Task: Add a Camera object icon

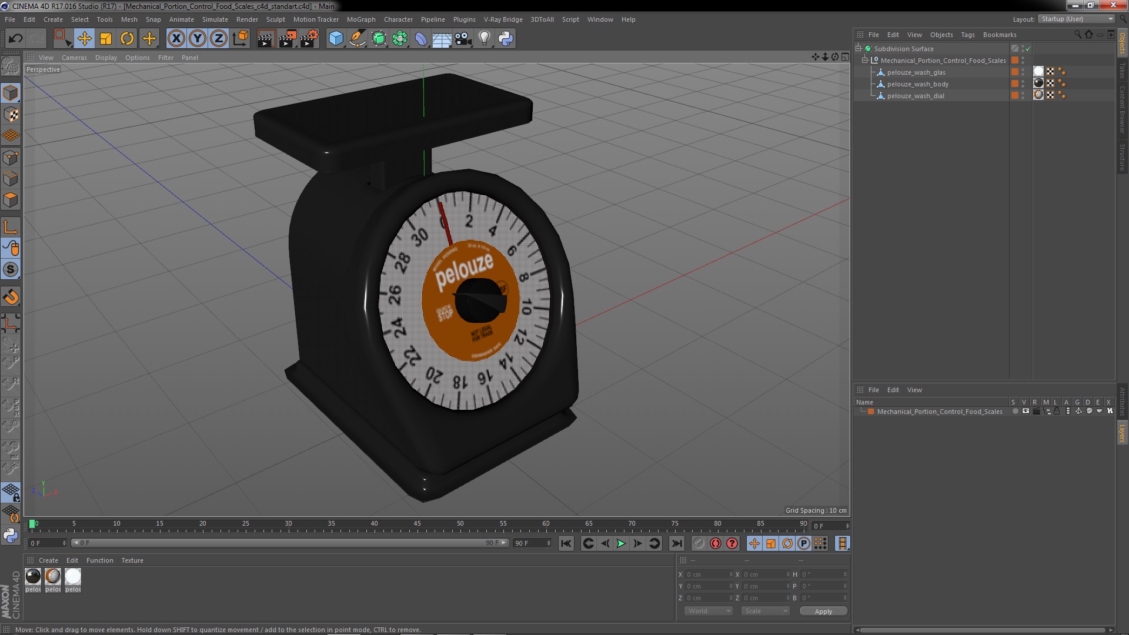Action: (x=463, y=39)
